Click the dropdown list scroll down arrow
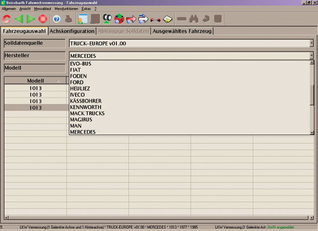 click(x=312, y=133)
